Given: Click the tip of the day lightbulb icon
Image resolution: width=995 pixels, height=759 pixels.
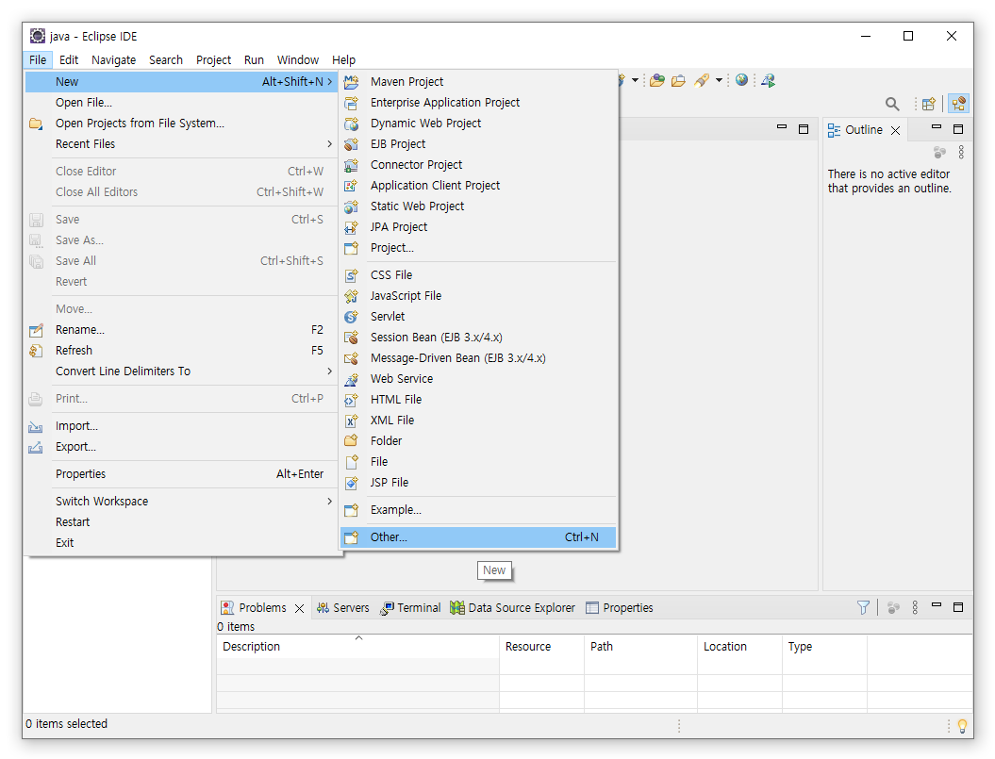Looking at the screenshot, I should (962, 725).
